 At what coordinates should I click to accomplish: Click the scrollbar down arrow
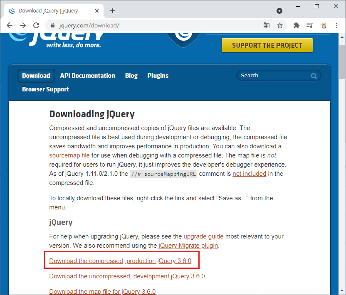click(342, 291)
